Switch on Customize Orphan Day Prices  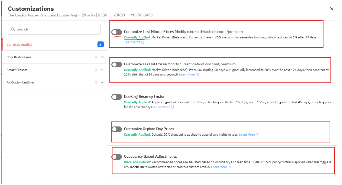pyautogui.click(x=116, y=129)
